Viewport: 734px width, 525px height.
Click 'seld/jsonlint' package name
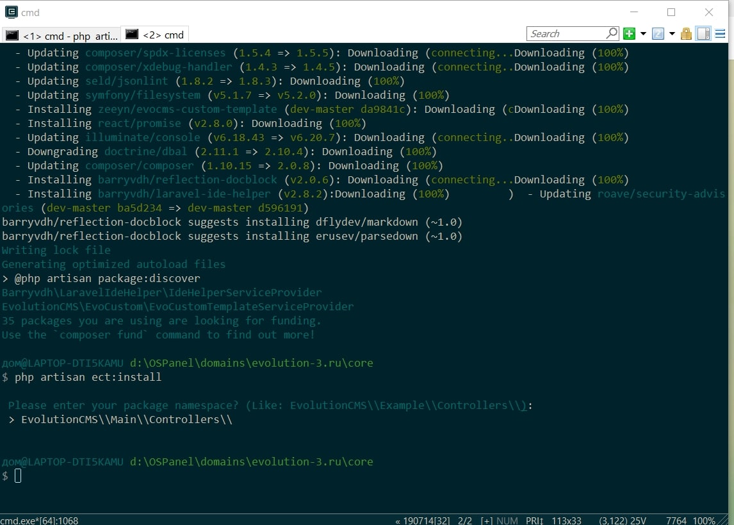(126, 81)
